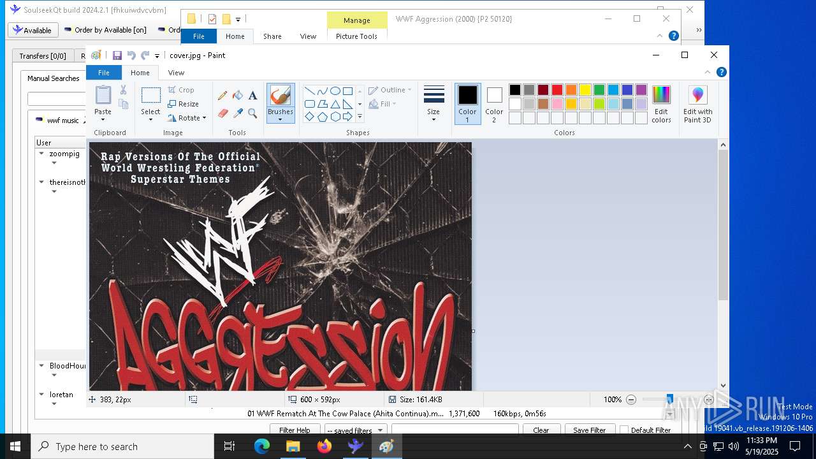Click the Resize button
This screenshot has width=816, height=459.
(183, 104)
